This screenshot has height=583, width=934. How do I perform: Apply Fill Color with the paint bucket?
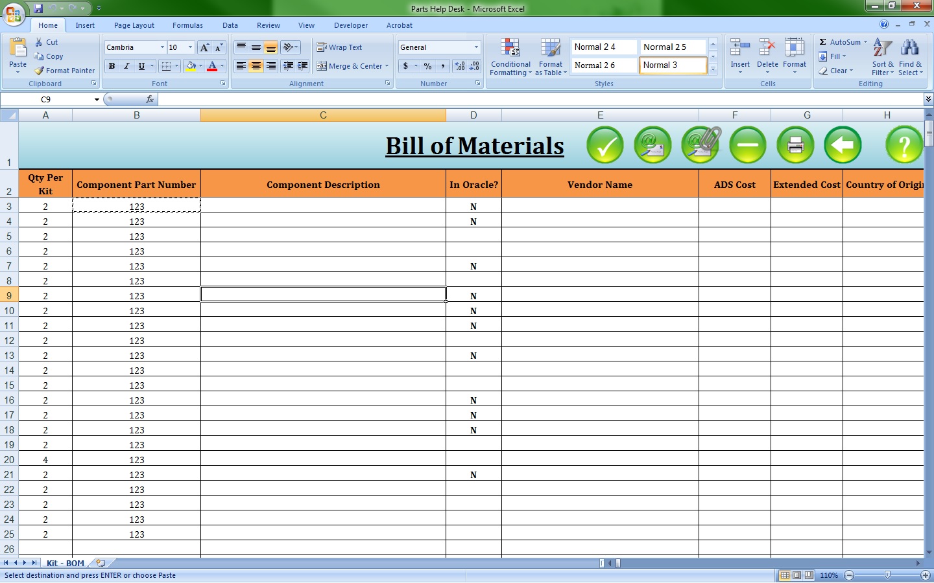191,66
